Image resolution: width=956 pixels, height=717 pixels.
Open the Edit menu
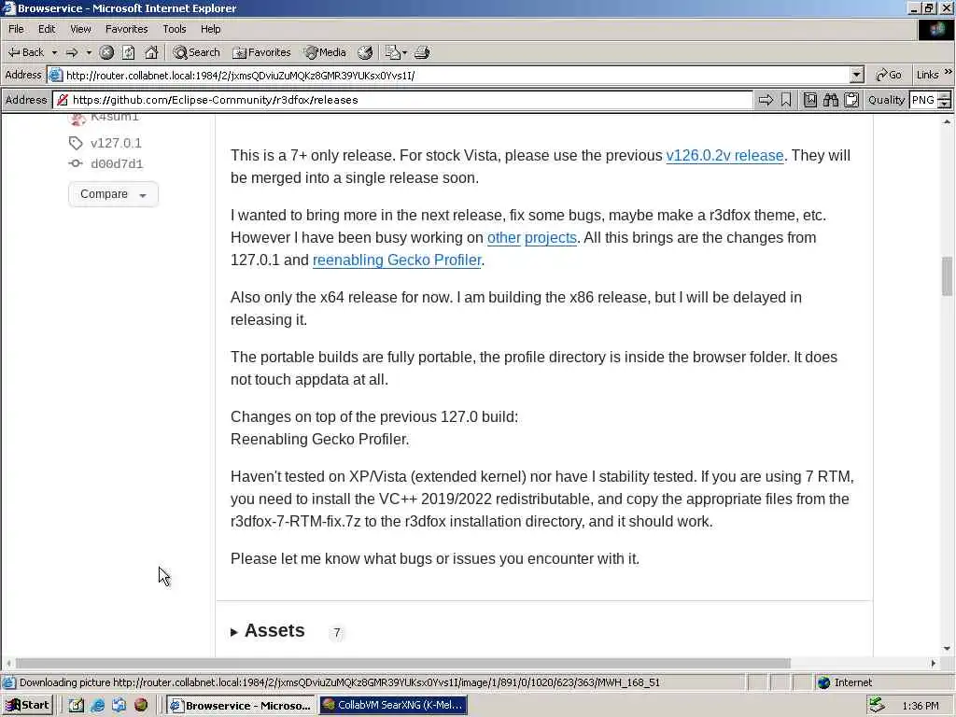tap(47, 29)
